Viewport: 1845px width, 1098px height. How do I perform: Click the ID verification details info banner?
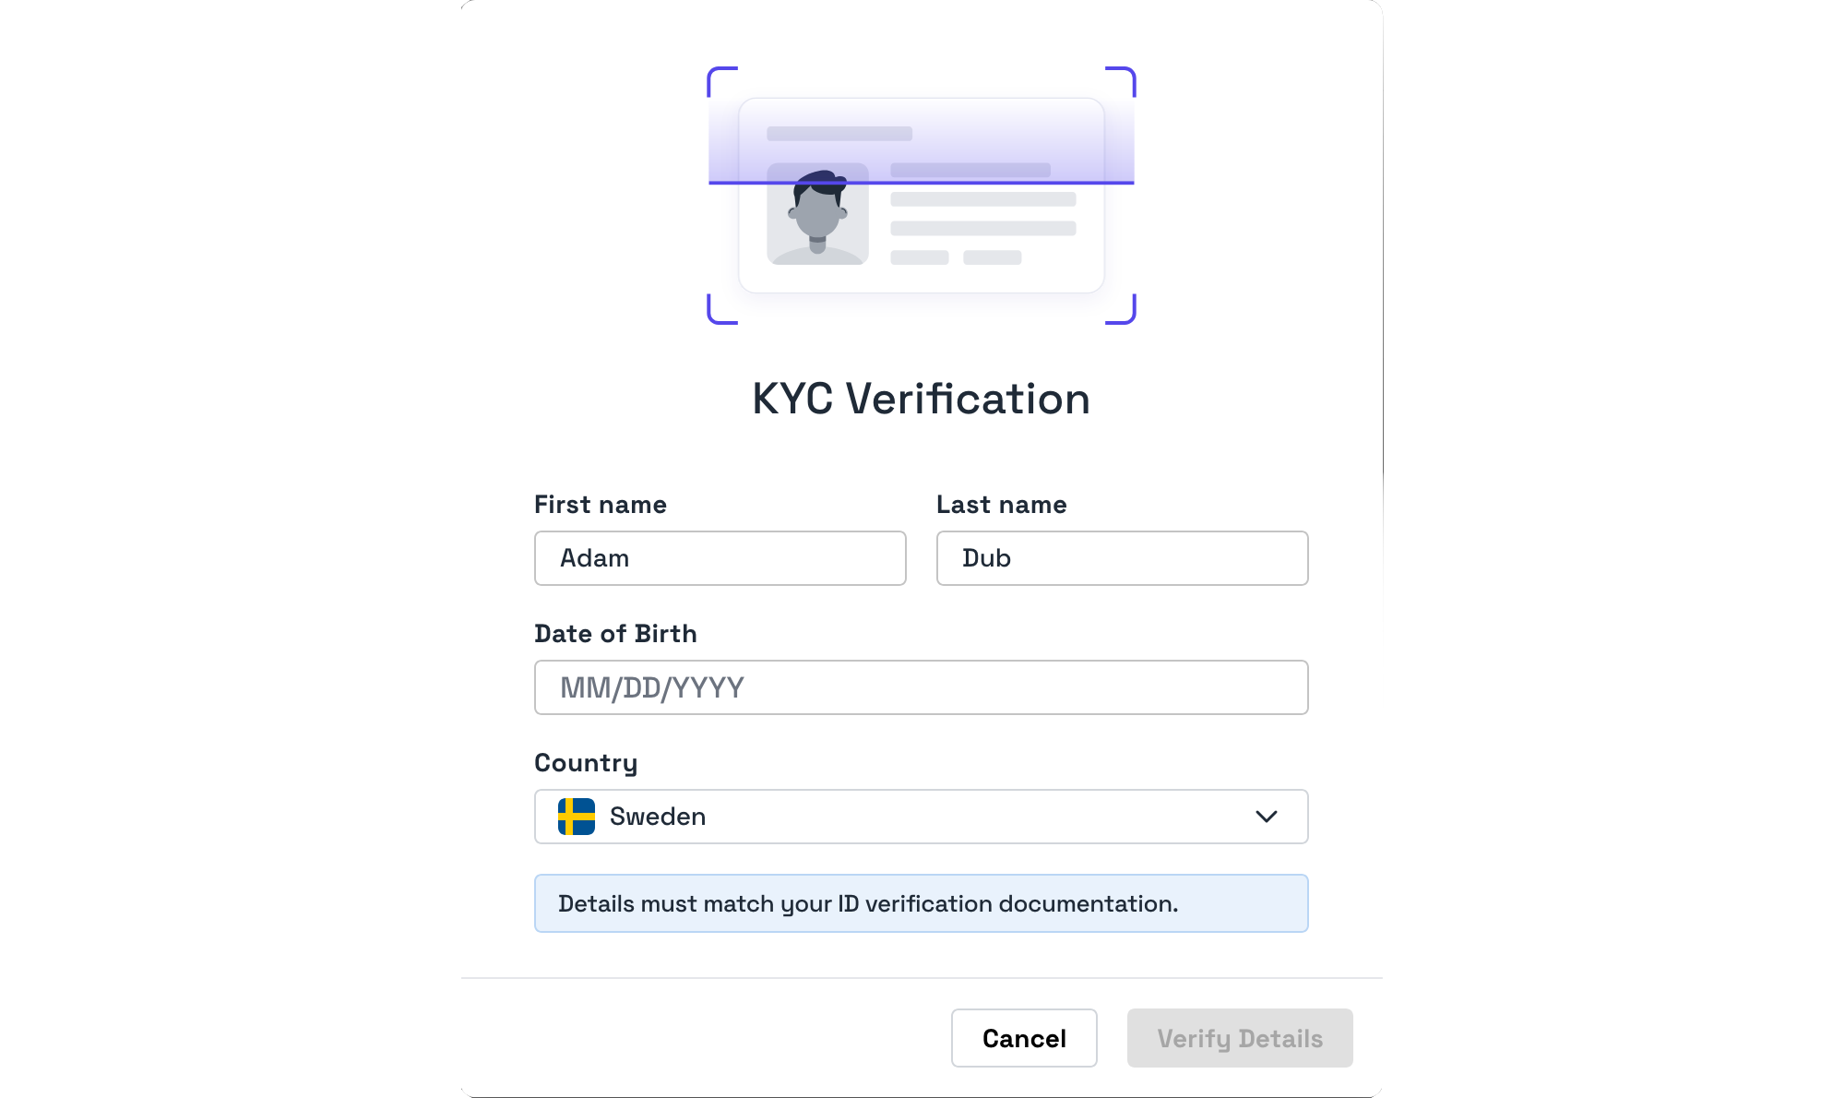coord(921,903)
